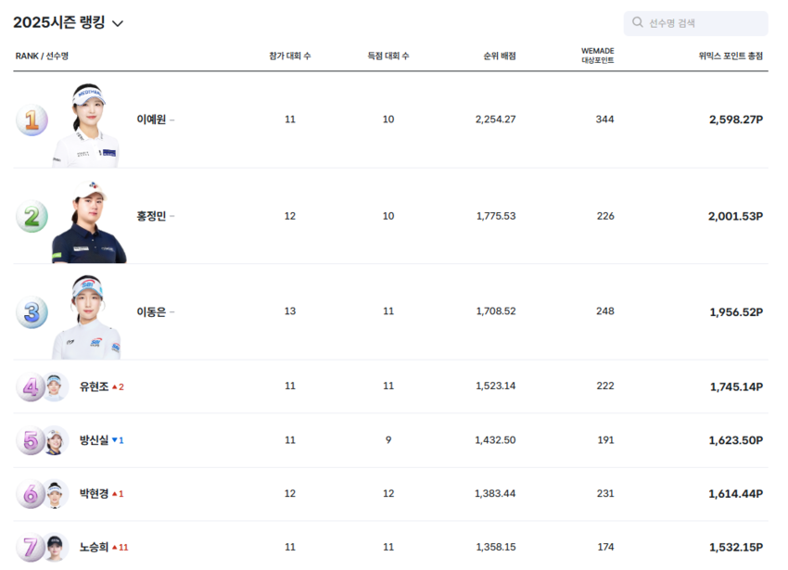
Task: Click the rank 6 badge icon
Action: 30,494
